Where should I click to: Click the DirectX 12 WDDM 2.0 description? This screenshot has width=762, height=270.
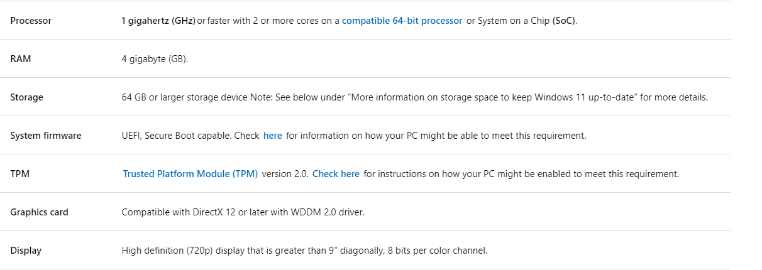click(x=243, y=212)
